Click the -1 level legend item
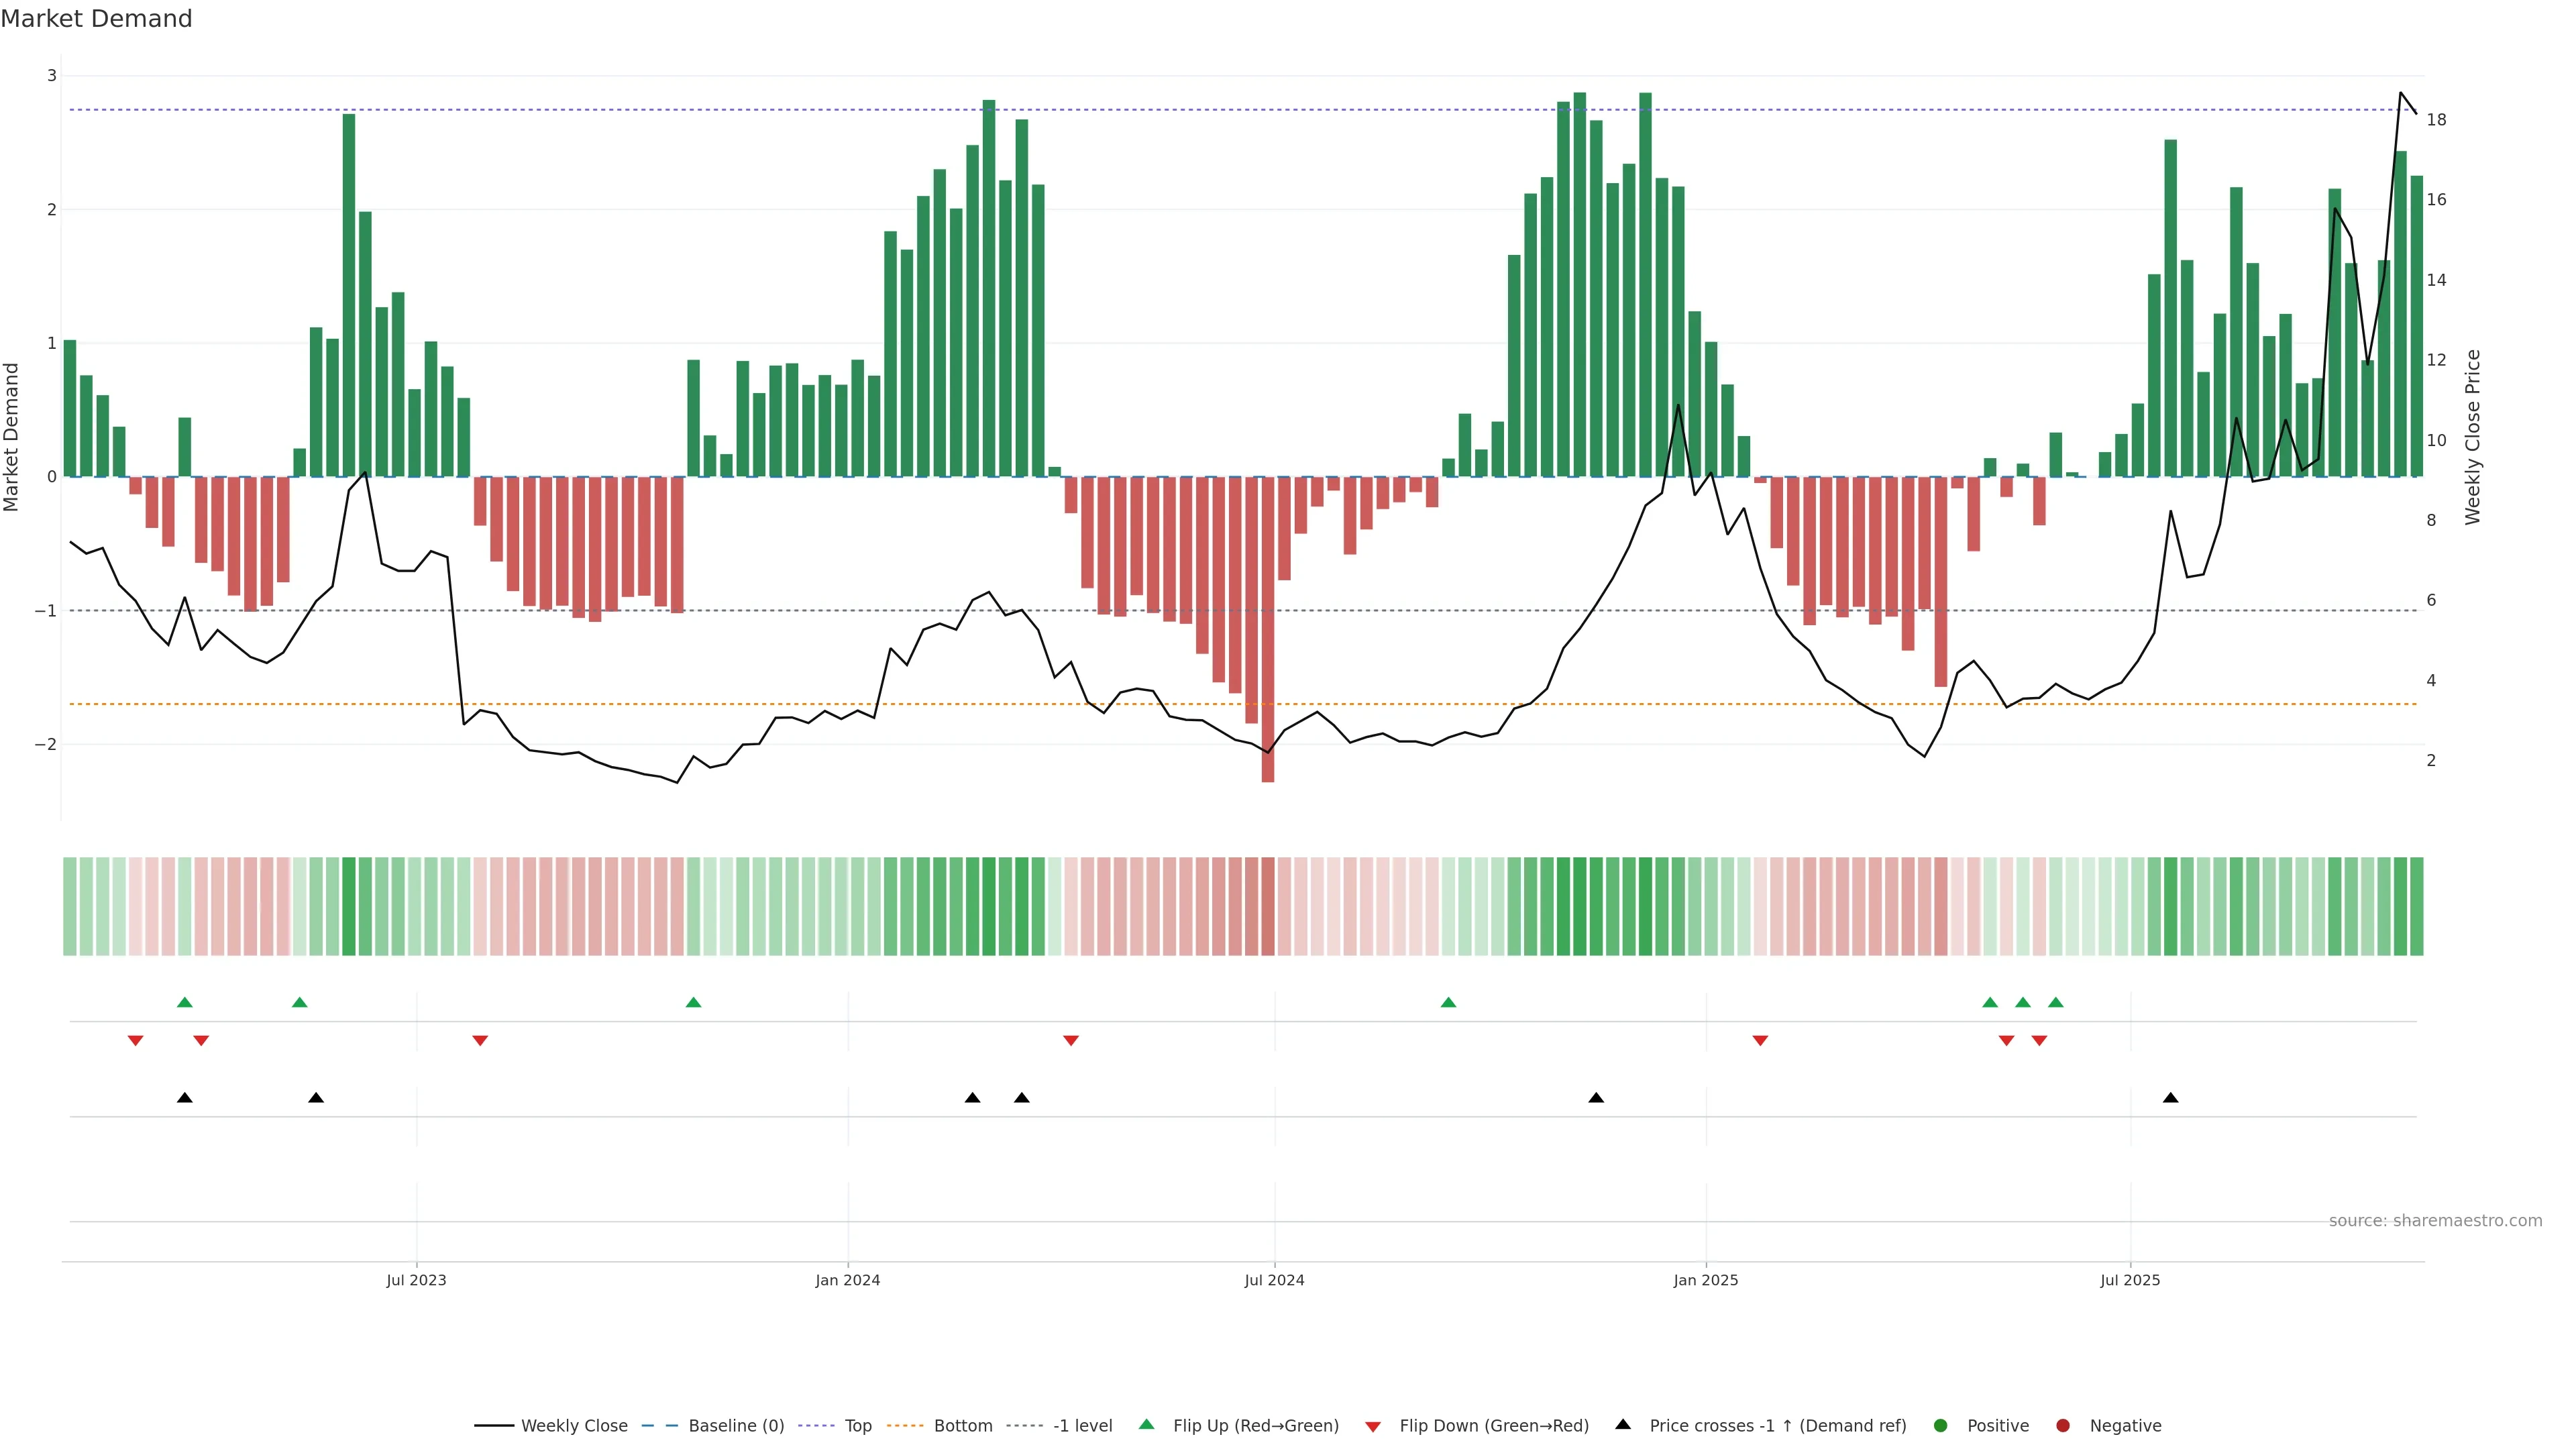Screen dimensions: 2576x1449 pyautogui.click(x=1082, y=1425)
